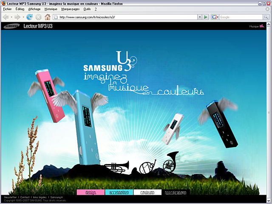The height and width of the screenshot is (204, 272).
Task: Expand the address bar URL dropdown
Action: (200, 17)
